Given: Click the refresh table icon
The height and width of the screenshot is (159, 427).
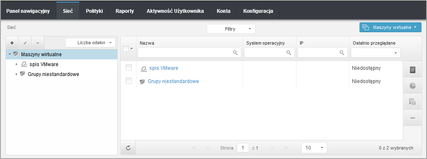Looking at the screenshot, I should 128,148.
